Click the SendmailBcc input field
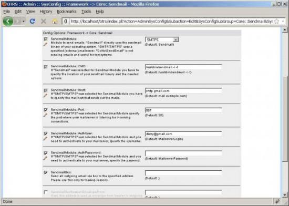This screenshot has height=206, width=289. point(183,173)
